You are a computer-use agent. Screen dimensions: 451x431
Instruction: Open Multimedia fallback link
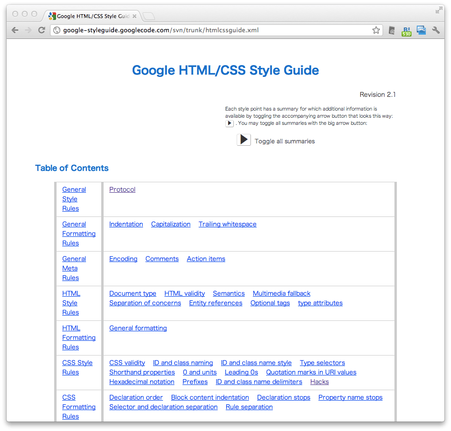coord(282,293)
